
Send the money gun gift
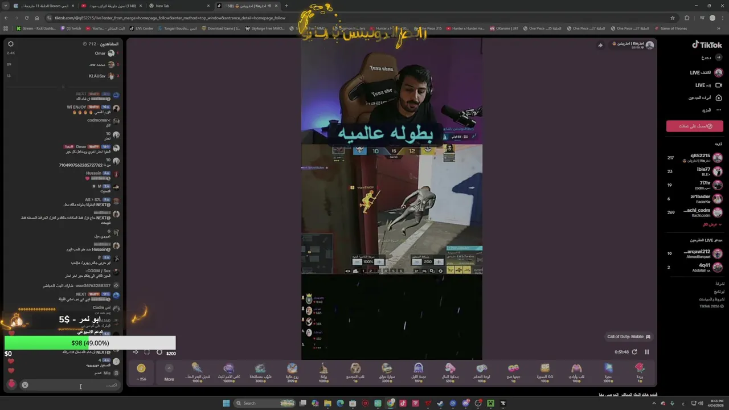coord(450,372)
